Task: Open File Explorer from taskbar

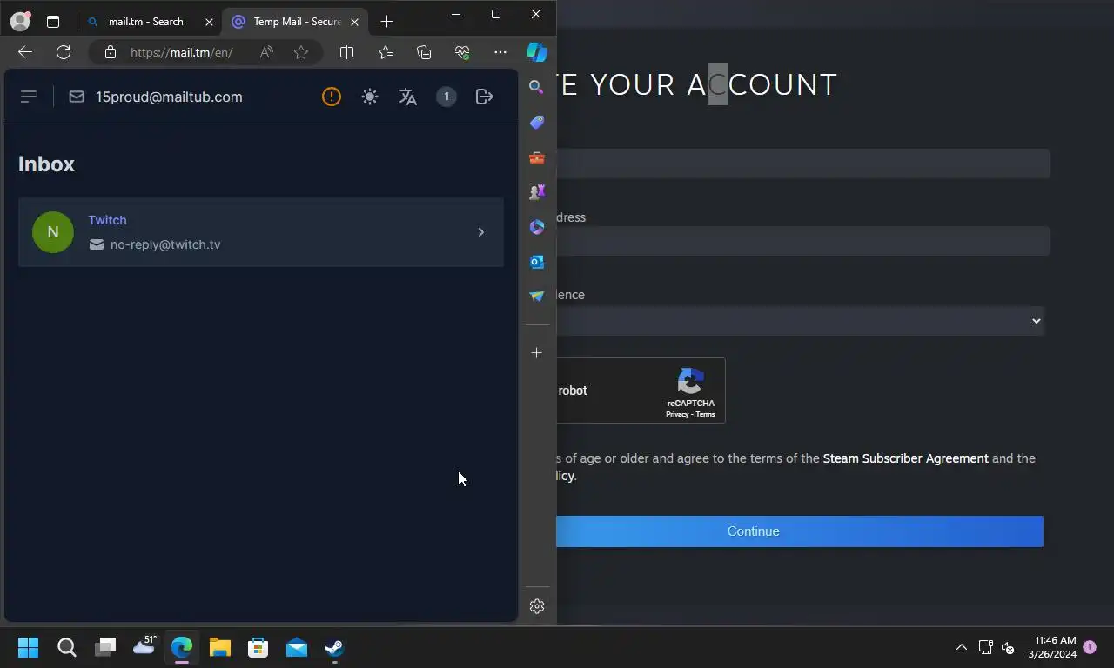Action: point(219,647)
